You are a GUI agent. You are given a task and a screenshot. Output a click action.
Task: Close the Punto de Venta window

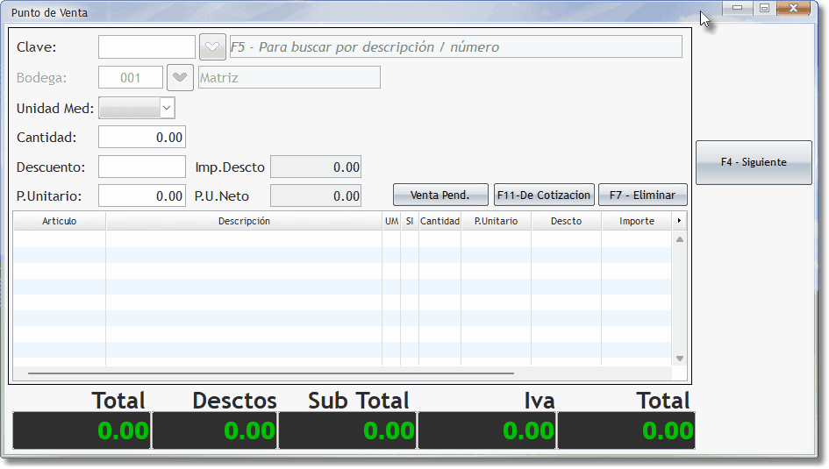794,8
